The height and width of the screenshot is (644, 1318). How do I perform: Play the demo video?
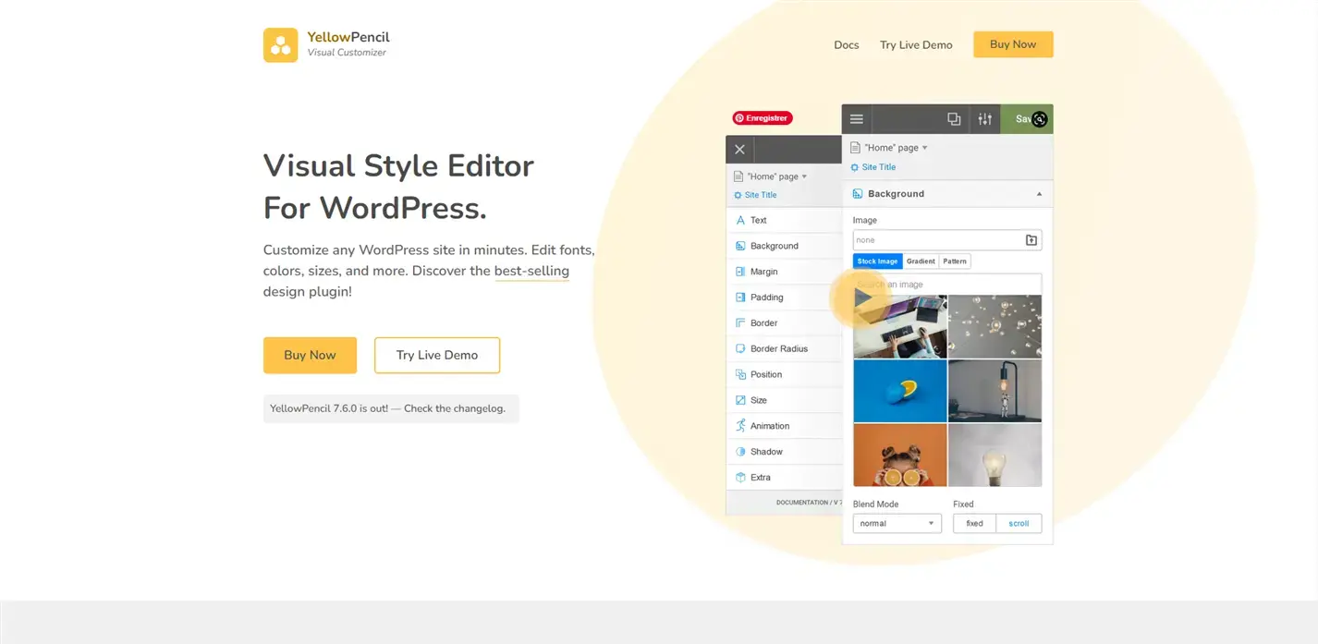860,298
